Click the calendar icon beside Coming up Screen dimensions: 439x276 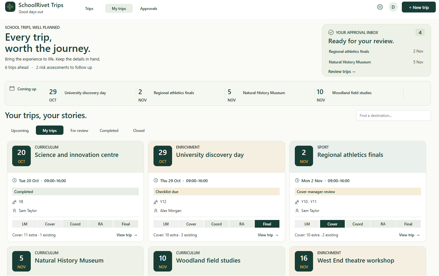click(x=12, y=88)
